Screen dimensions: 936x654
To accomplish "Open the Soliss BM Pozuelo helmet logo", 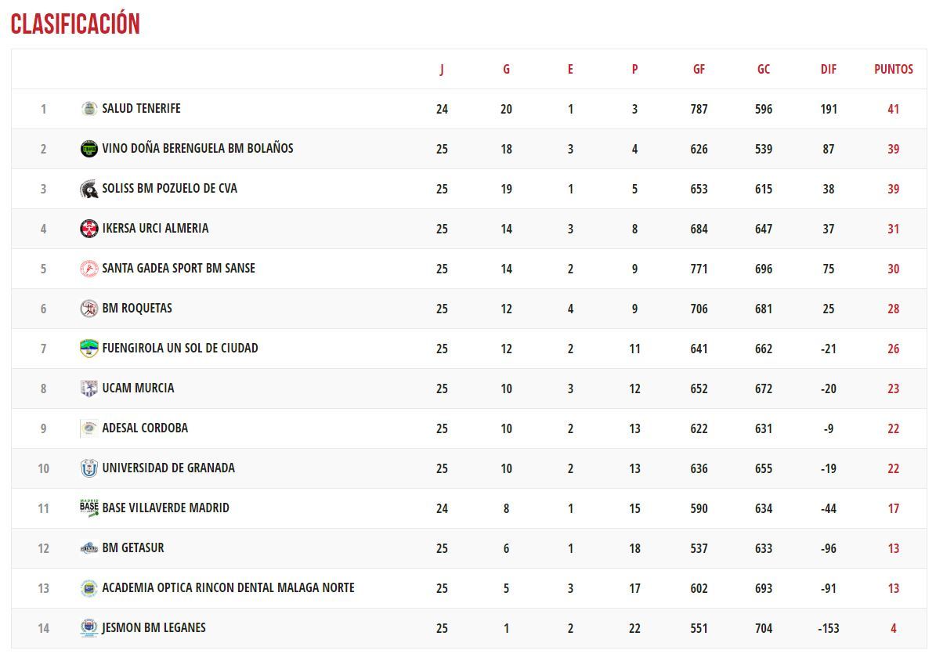I will click(x=89, y=189).
